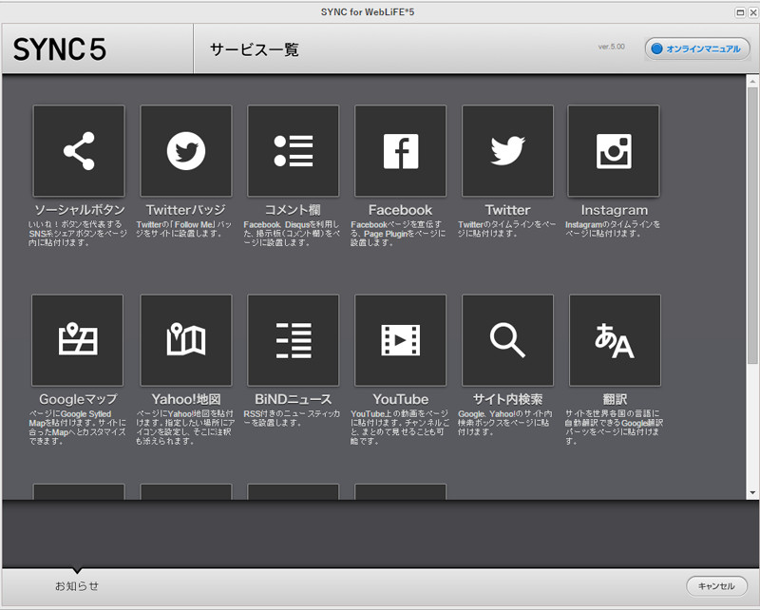This screenshot has height=610, width=760.
Task: Select the ソーシャルボタン service icon
Action: pos(78,150)
